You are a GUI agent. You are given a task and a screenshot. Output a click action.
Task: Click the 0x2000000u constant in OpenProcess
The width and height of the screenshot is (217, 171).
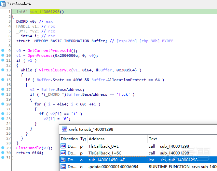(66, 55)
